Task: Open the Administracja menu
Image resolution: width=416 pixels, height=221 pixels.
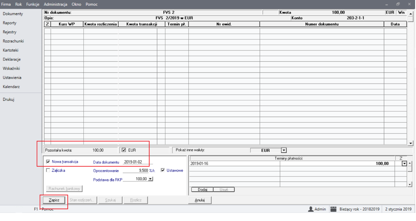Action: [56, 4]
